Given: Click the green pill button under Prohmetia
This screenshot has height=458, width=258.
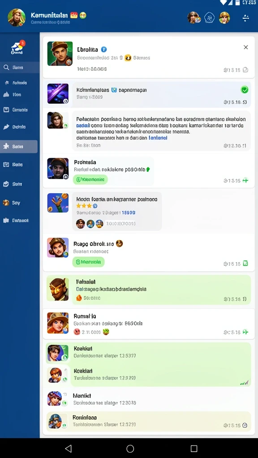Looking at the screenshot, I should (x=90, y=179).
